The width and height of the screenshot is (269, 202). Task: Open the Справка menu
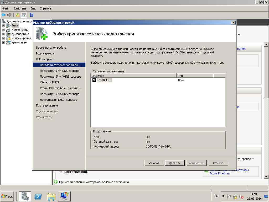[45, 8]
